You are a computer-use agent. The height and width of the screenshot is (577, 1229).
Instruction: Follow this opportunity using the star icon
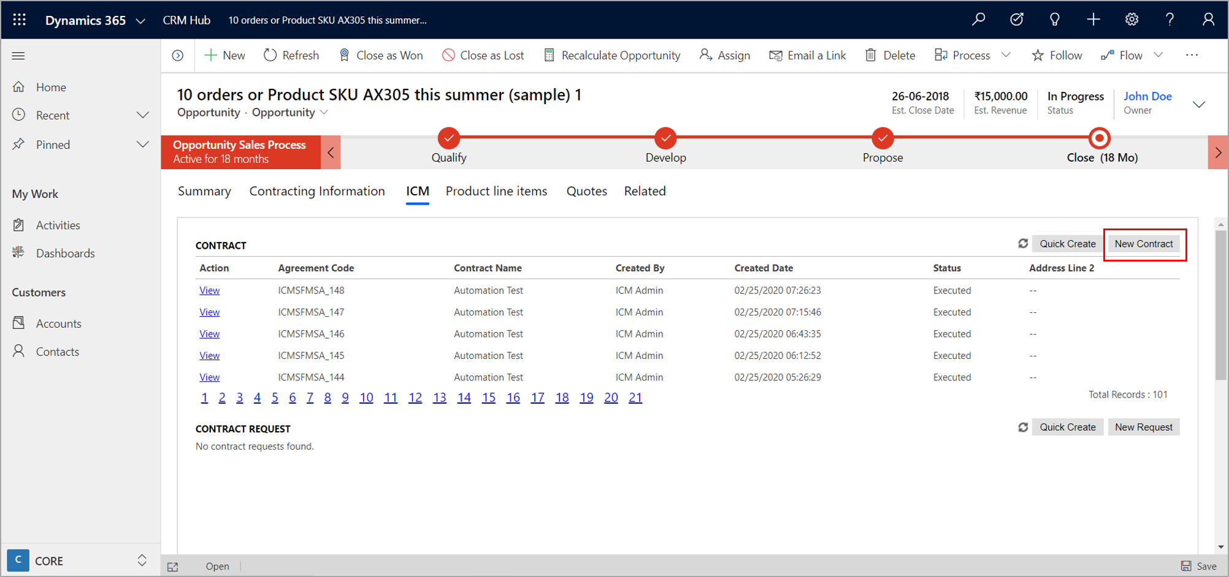pyautogui.click(x=1038, y=55)
